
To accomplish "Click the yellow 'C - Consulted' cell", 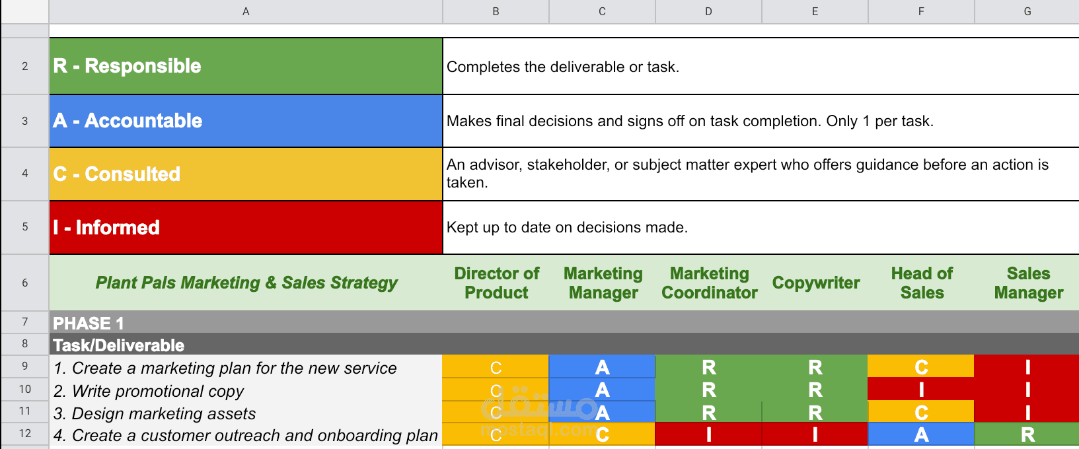I will coord(246,174).
